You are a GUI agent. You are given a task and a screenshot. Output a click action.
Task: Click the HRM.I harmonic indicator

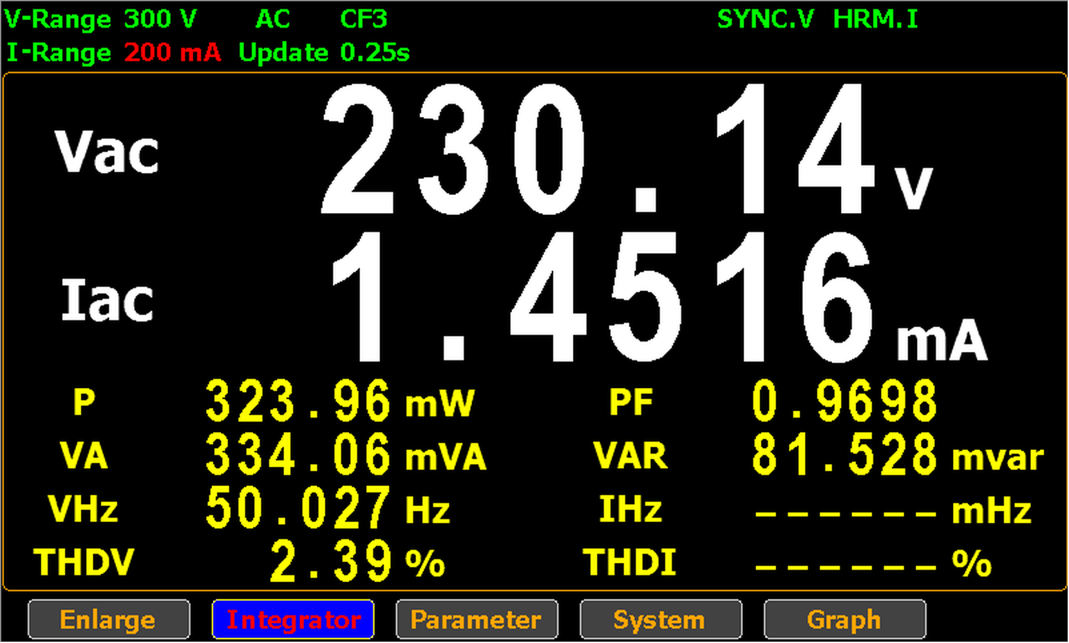coord(875,19)
